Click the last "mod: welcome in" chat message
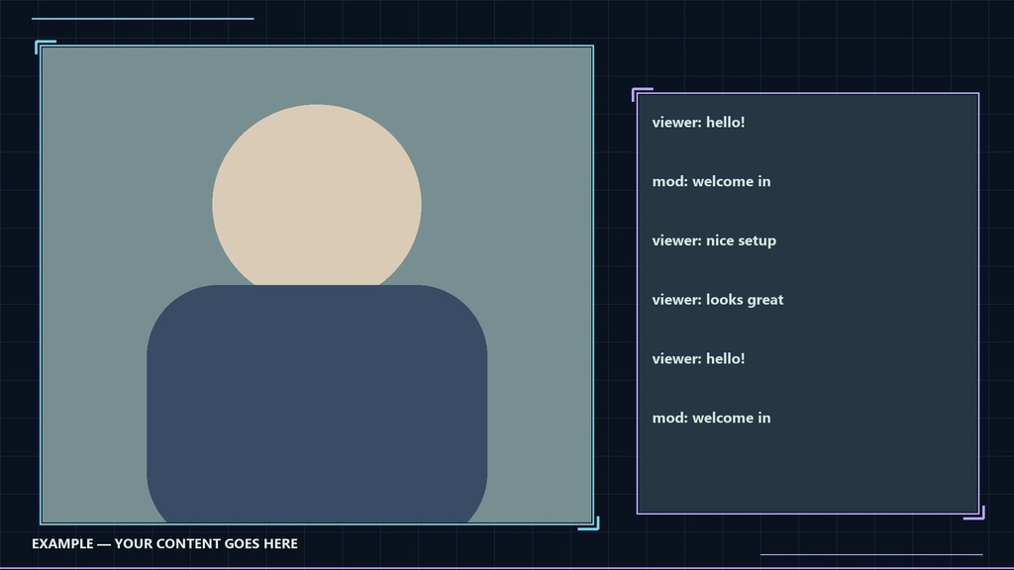This screenshot has height=570, width=1014. click(711, 419)
